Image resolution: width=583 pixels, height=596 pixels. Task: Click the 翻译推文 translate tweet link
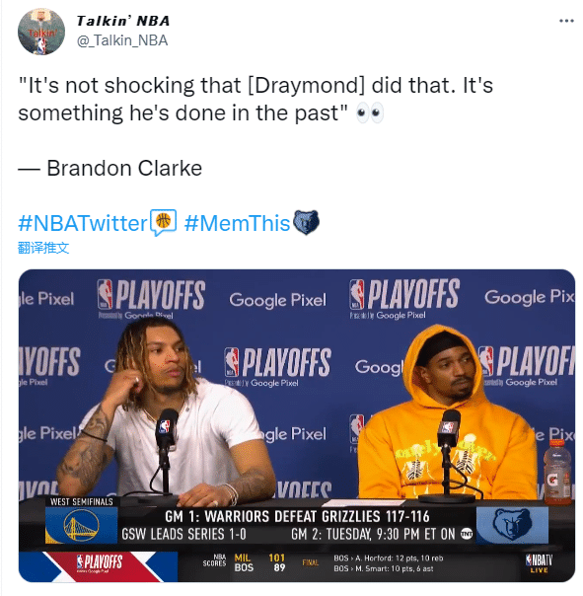point(43,248)
